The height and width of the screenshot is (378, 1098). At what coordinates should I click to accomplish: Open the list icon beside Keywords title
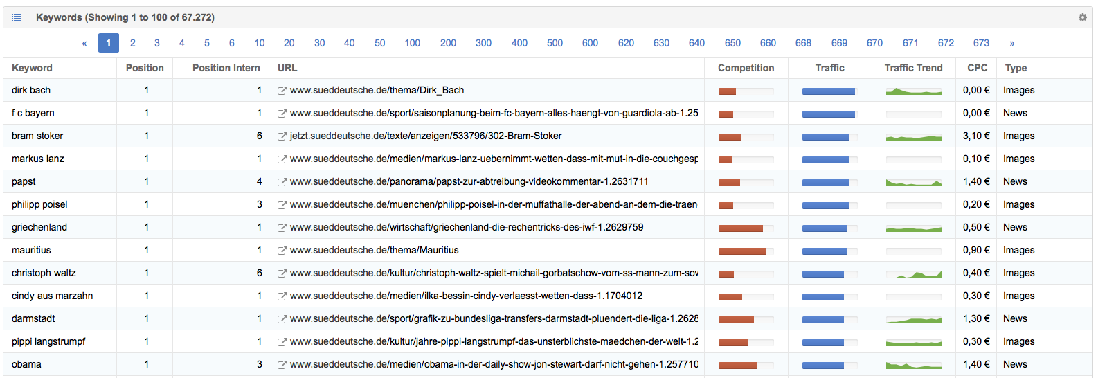click(17, 17)
